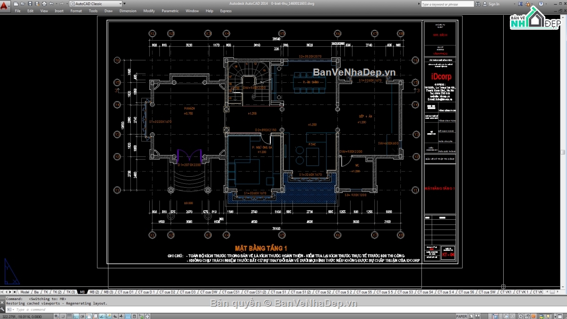Click the Save icon in quick access toolbar
Viewport: 567px width, 319px height.
pos(30,4)
